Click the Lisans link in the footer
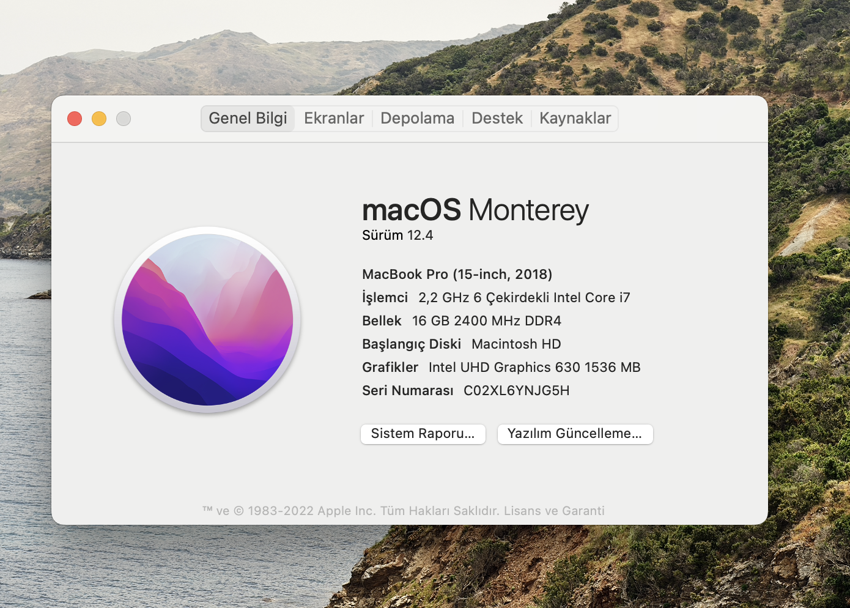The width and height of the screenshot is (850, 608). click(522, 511)
